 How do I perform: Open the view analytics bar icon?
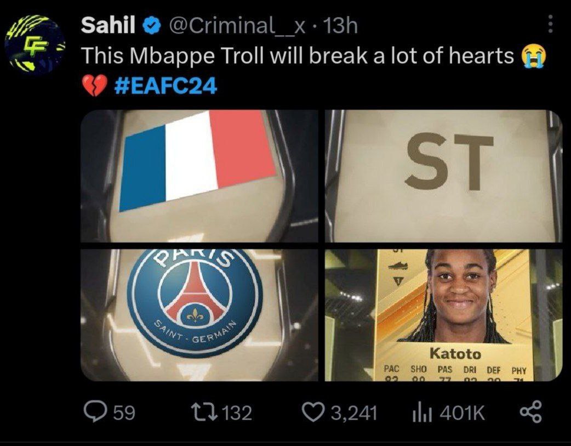(422, 413)
